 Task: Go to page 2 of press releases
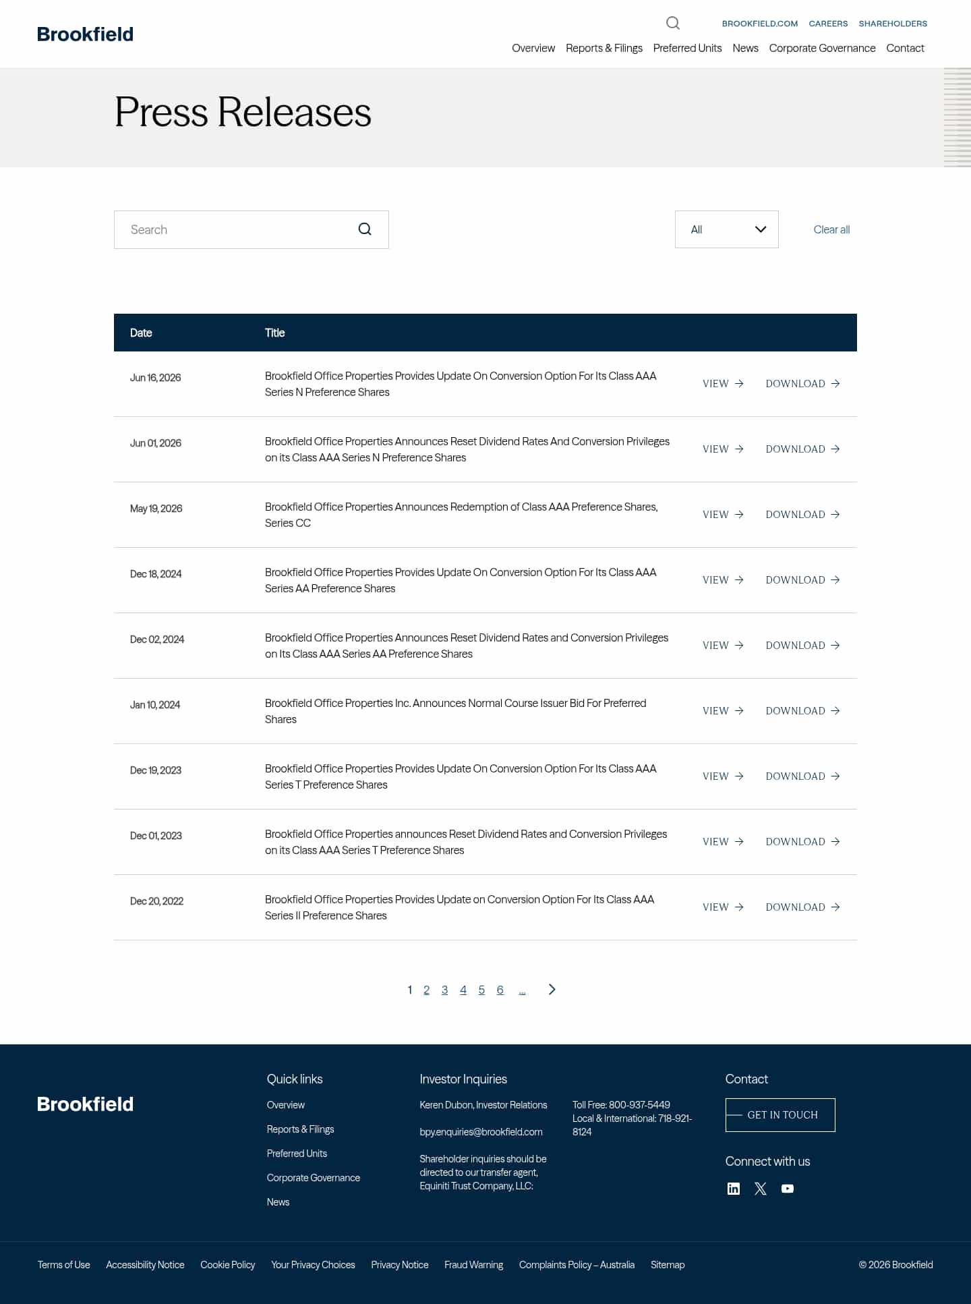pos(426,990)
